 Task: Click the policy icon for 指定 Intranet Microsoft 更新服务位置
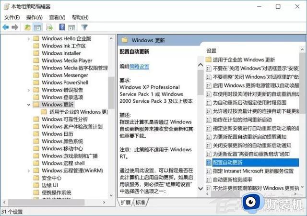[209, 171]
